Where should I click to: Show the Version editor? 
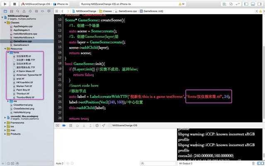pyautogui.click(x=238, y=4)
